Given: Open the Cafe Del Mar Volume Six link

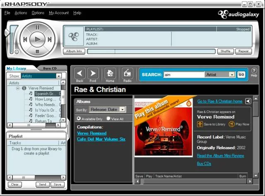Looking at the screenshot, I should pos(101,139).
